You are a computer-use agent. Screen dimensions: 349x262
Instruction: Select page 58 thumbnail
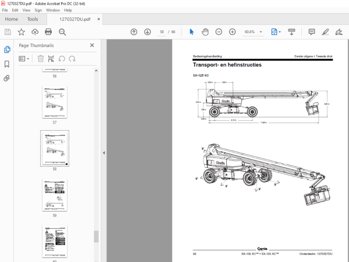coord(55,148)
